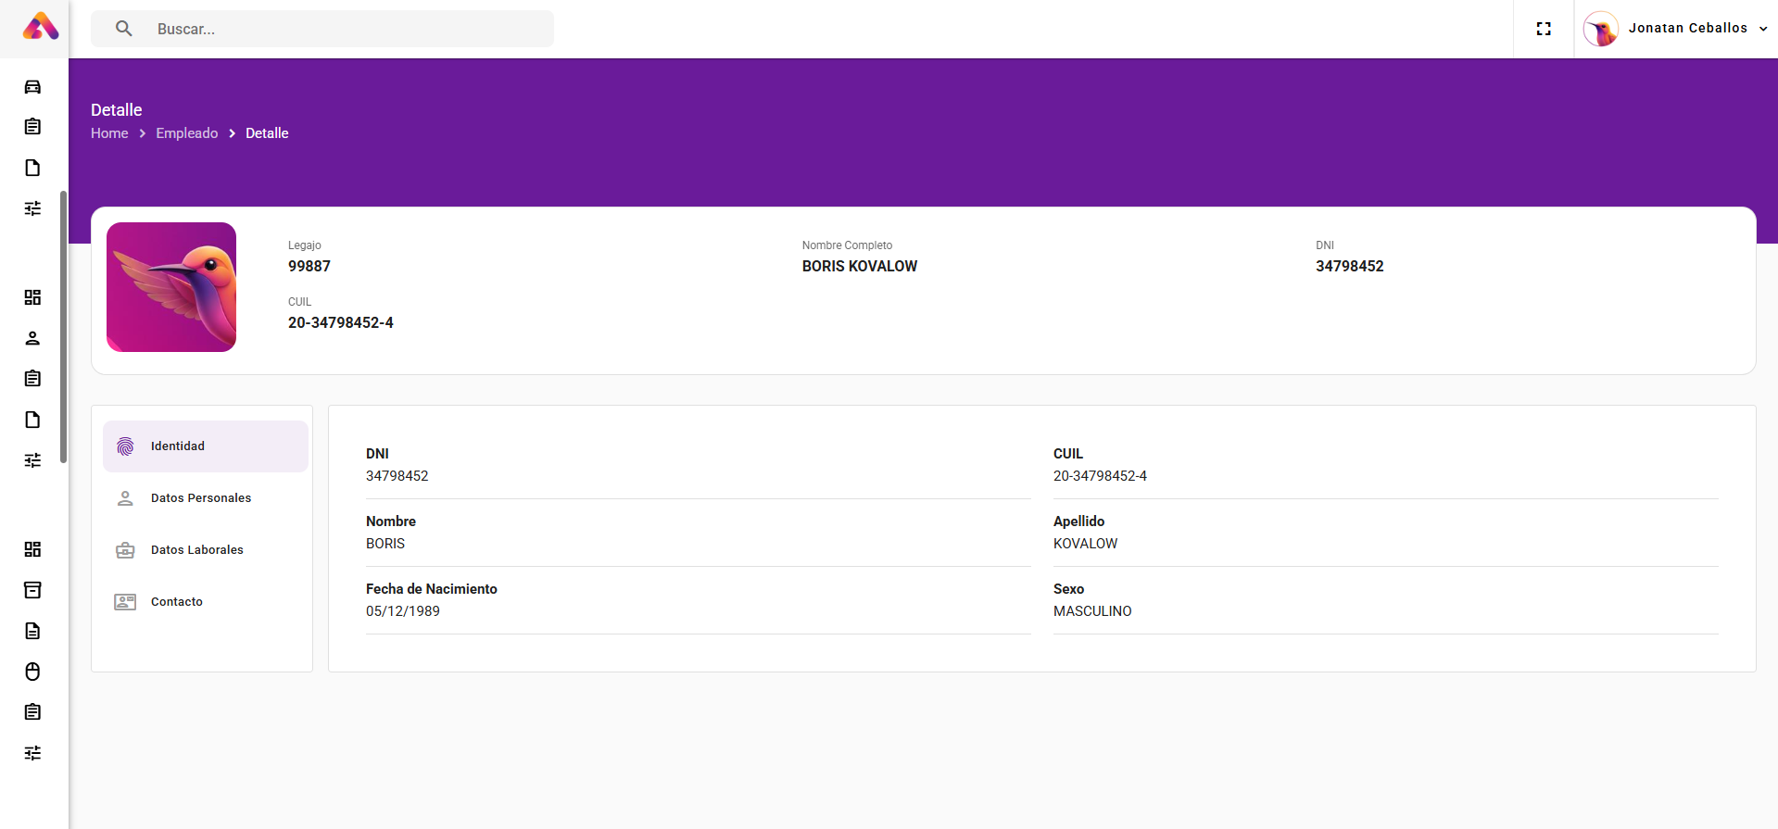Viewport: 1778px width, 829px height.
Task: Open the Jonatan Ceballos account menu
Action: pyautogui.click(x=1686, y=29)
